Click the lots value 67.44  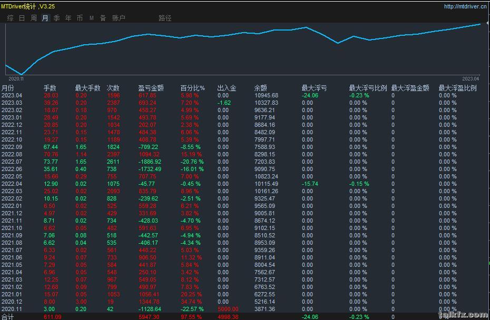(x=51, y=147)
